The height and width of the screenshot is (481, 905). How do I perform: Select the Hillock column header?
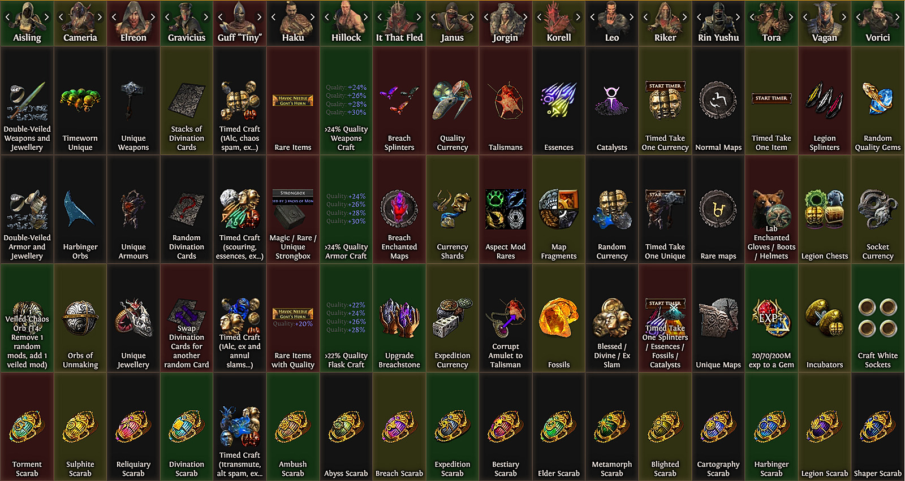(x=346, y=23)
